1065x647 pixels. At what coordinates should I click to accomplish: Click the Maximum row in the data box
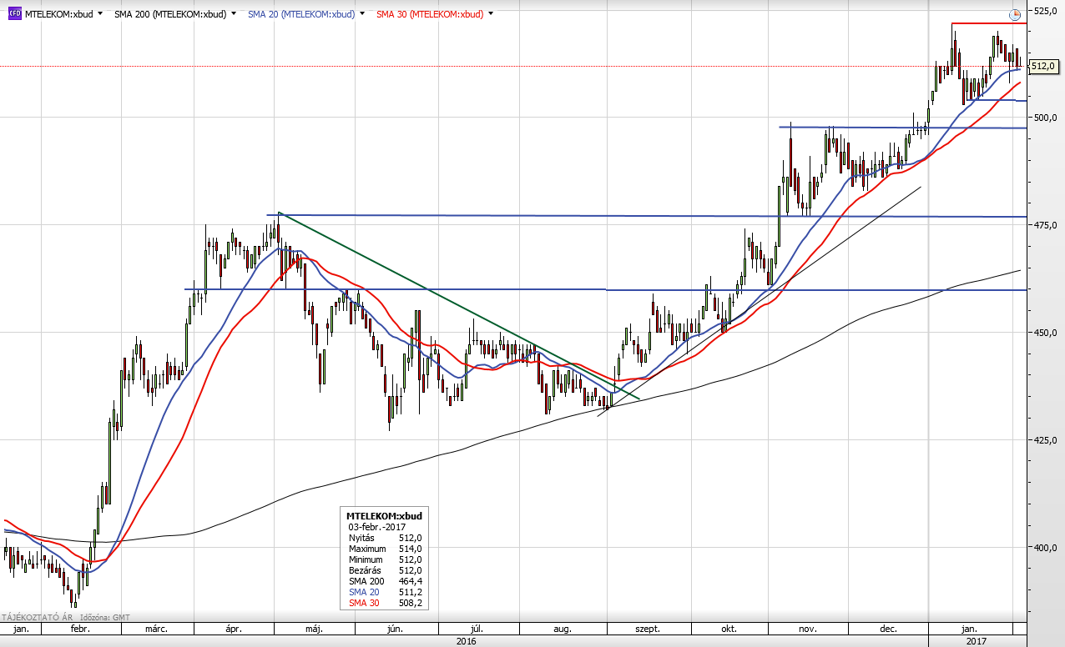(385, 549)
